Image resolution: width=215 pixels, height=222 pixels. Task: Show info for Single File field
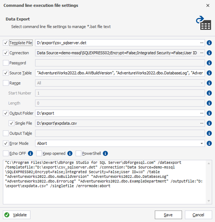[209, 123]
